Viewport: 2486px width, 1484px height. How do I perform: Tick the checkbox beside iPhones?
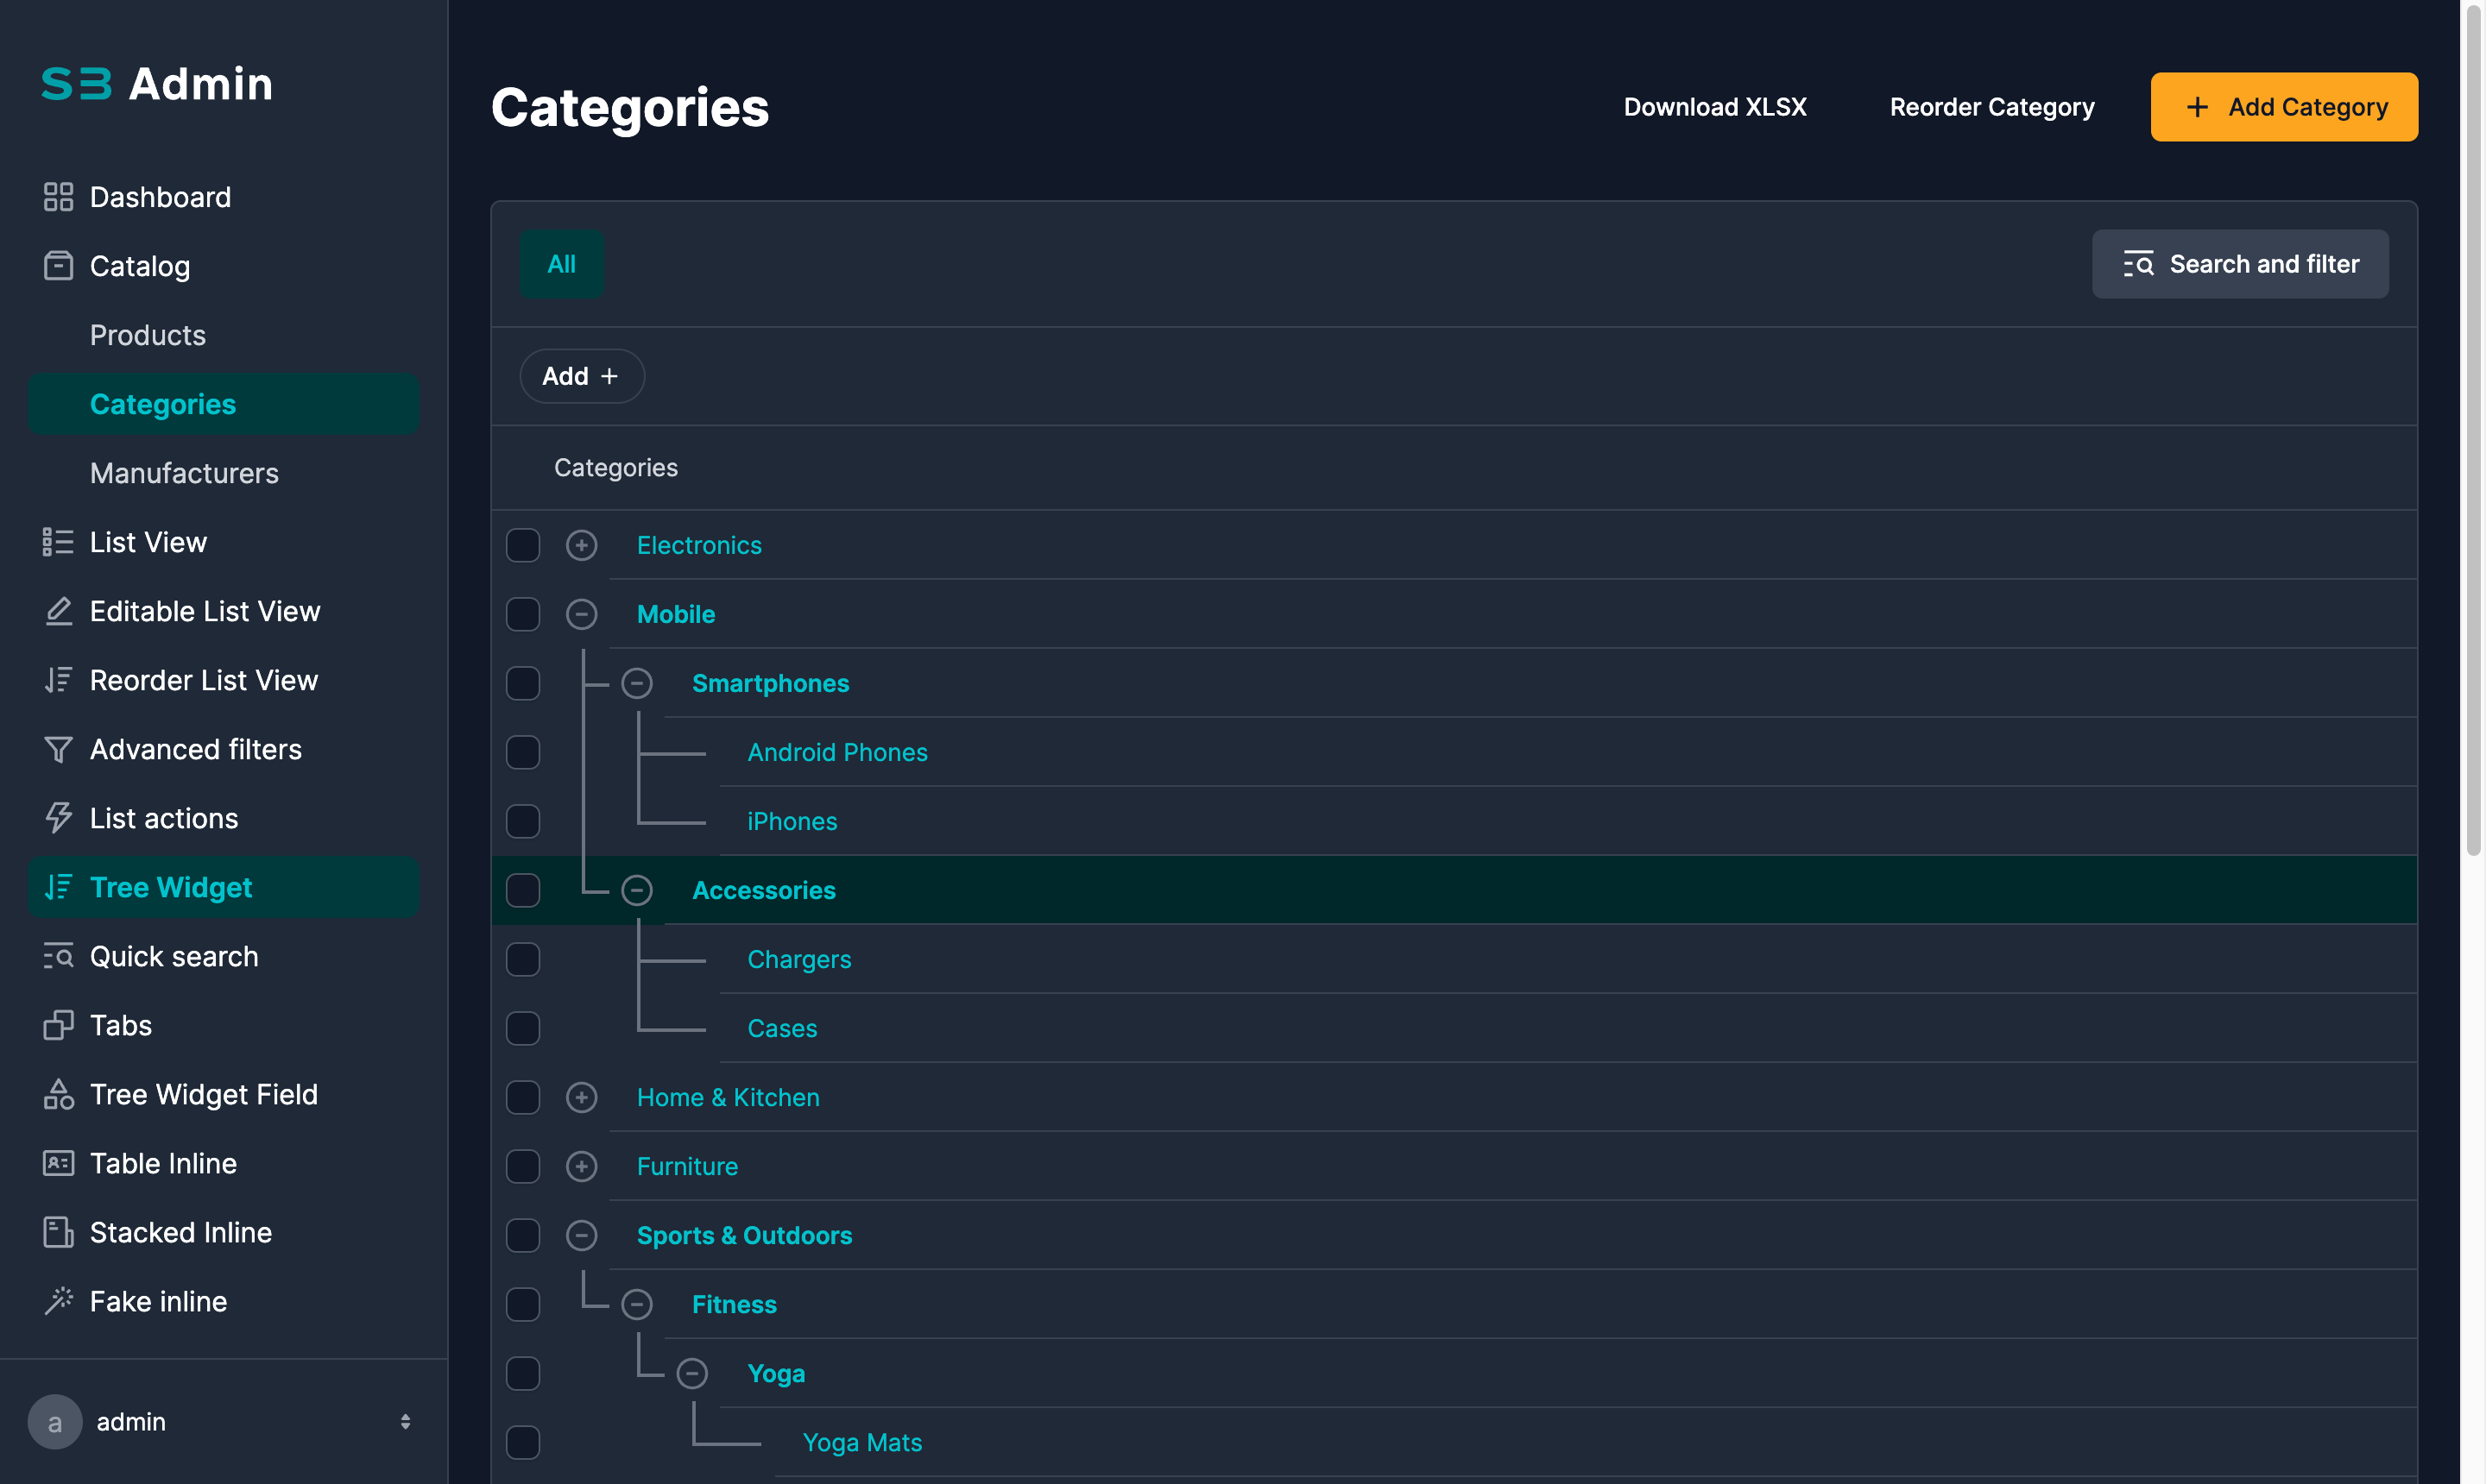click(x=523, y=821)
